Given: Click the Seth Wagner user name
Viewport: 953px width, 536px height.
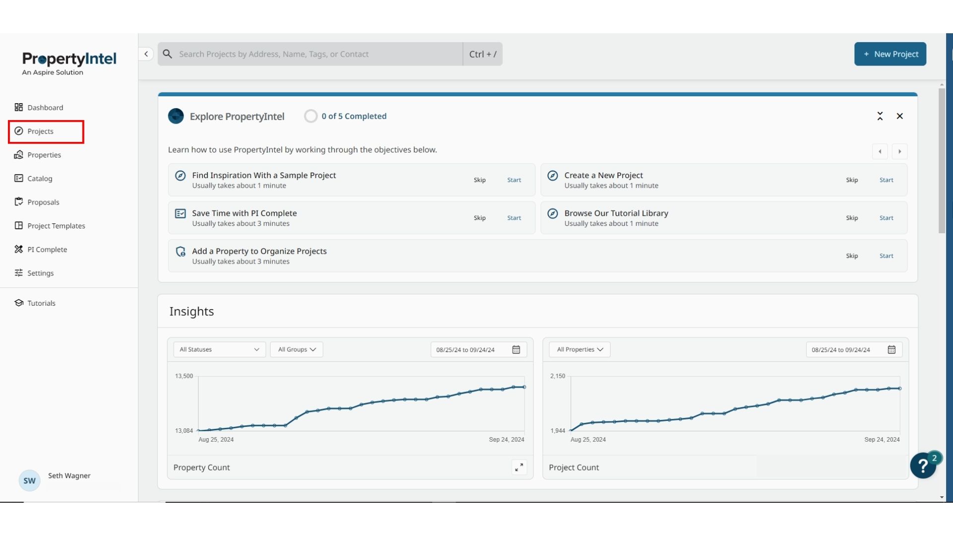Looking at the screenshot, I should click(69, 475).
